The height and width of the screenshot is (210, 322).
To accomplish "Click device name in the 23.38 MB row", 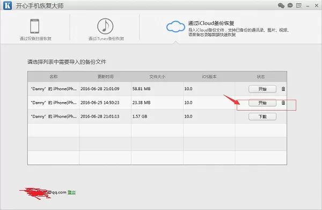I will [x=54, y=103].
